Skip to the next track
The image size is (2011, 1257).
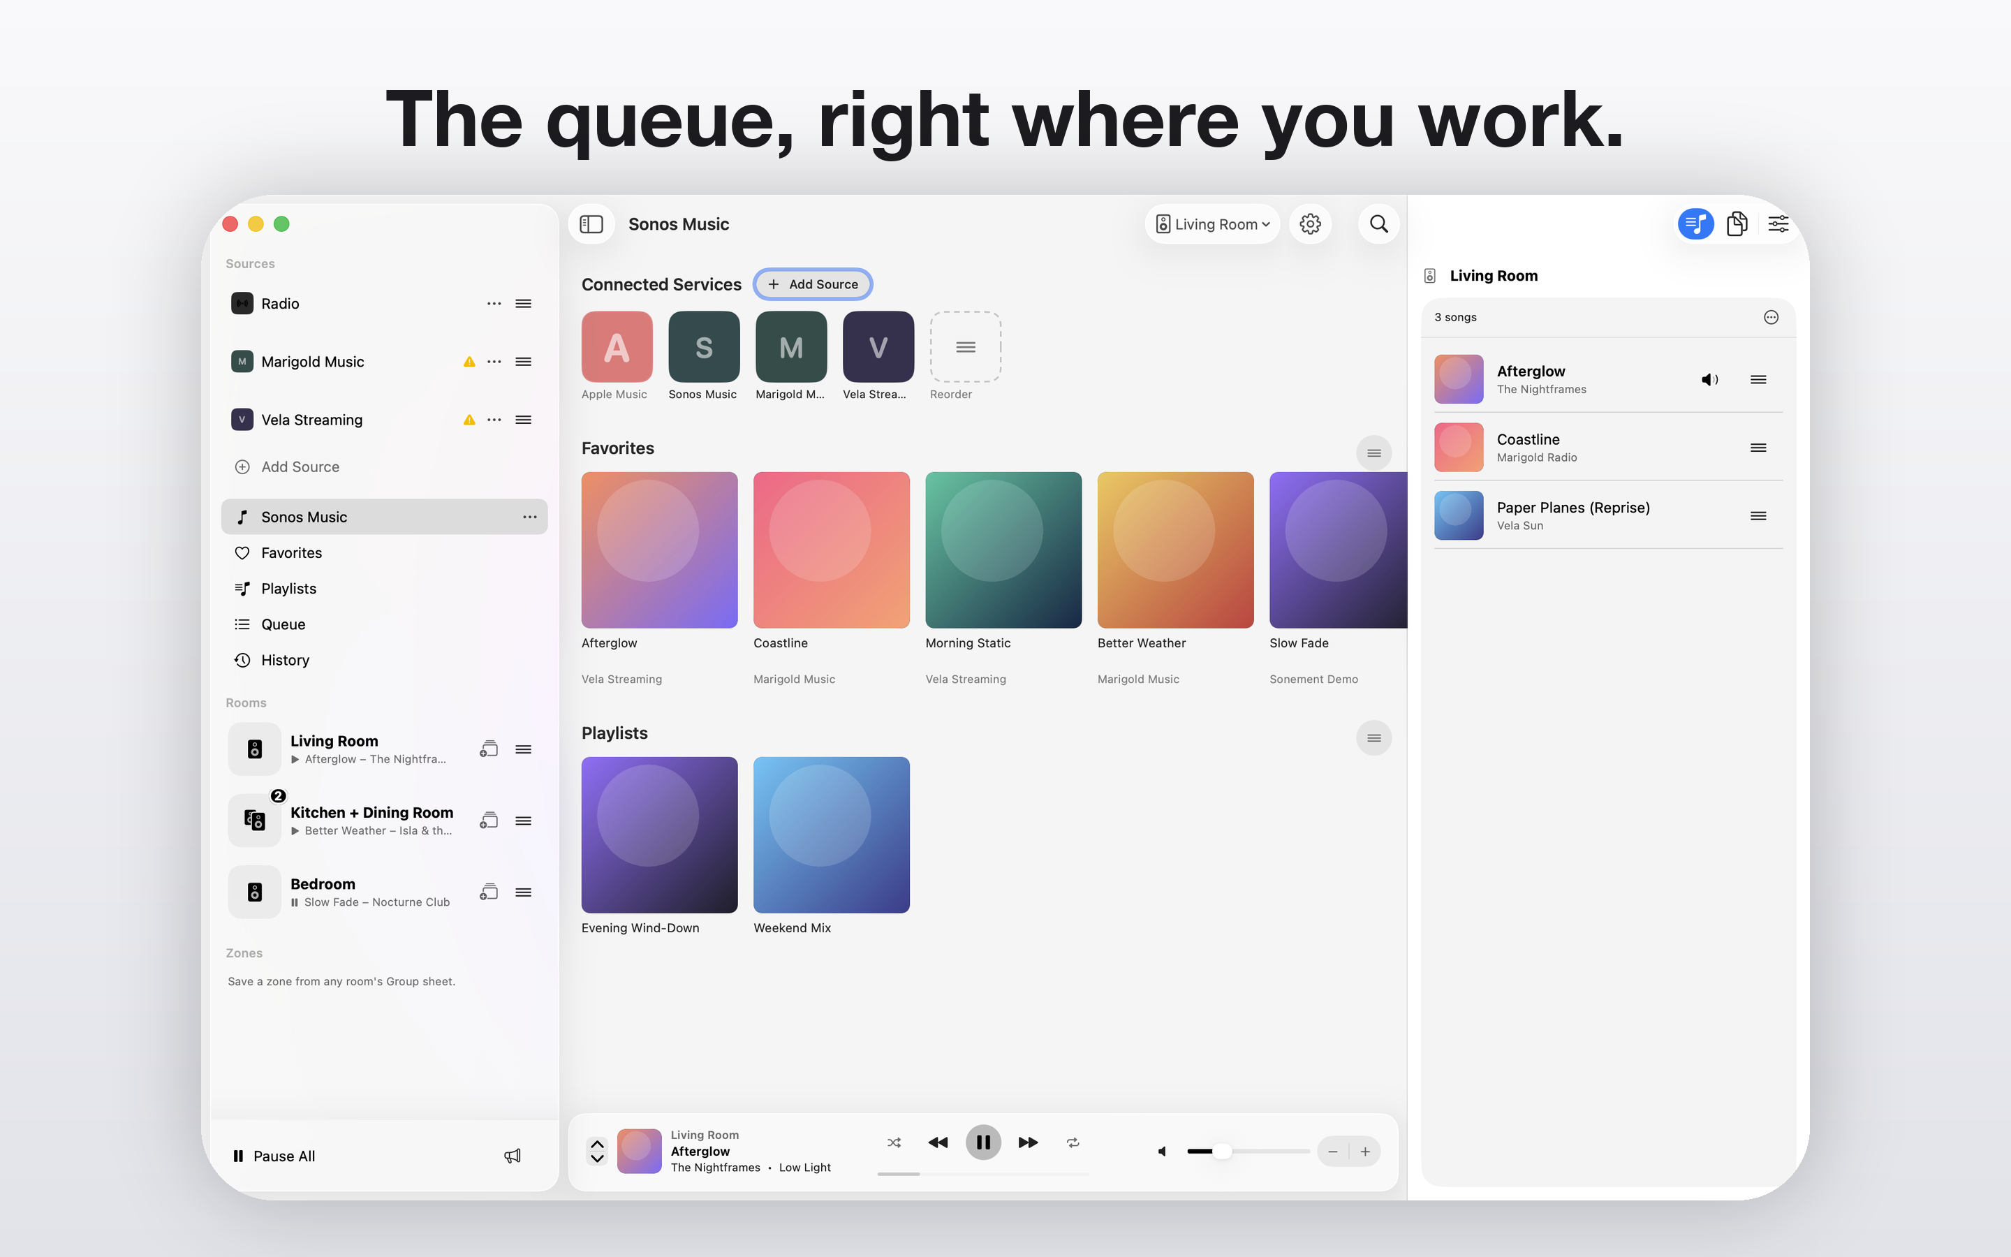[1028, 1142]
